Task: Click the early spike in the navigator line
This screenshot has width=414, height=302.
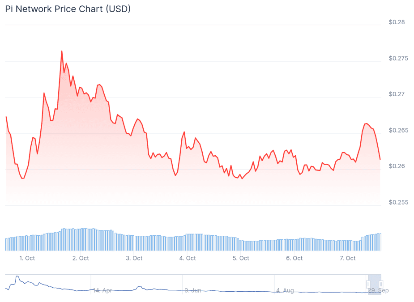Action: pyautogui.click(x=17, y=277)
